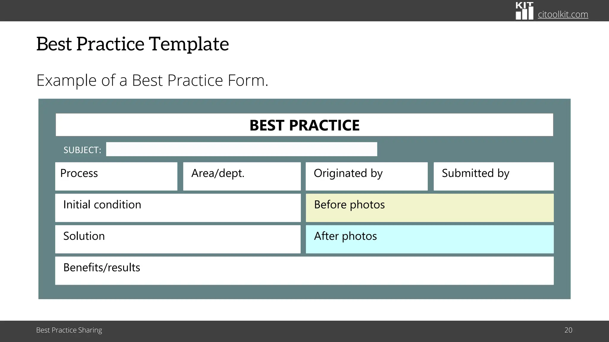
Task: Select the Benefits/results field
Action: click(x=304, y=271)
